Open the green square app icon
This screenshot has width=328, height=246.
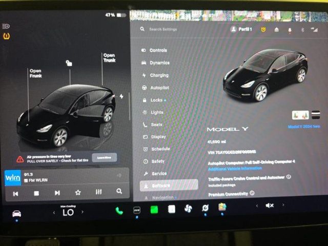[x=154, y=210]
